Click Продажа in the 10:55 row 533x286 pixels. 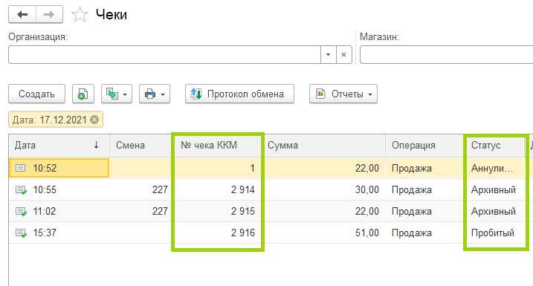412,190
